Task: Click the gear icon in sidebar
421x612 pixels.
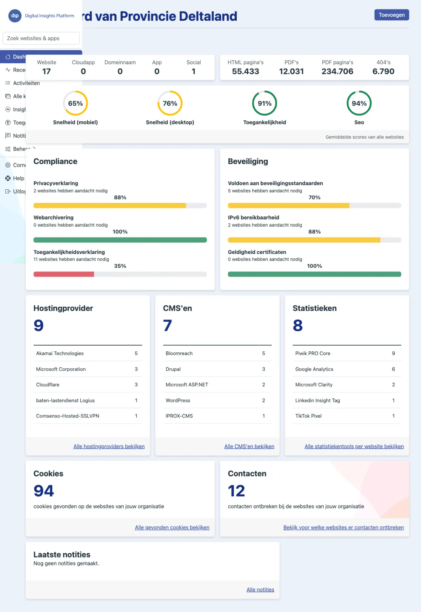Action: (x=8, y=165)
